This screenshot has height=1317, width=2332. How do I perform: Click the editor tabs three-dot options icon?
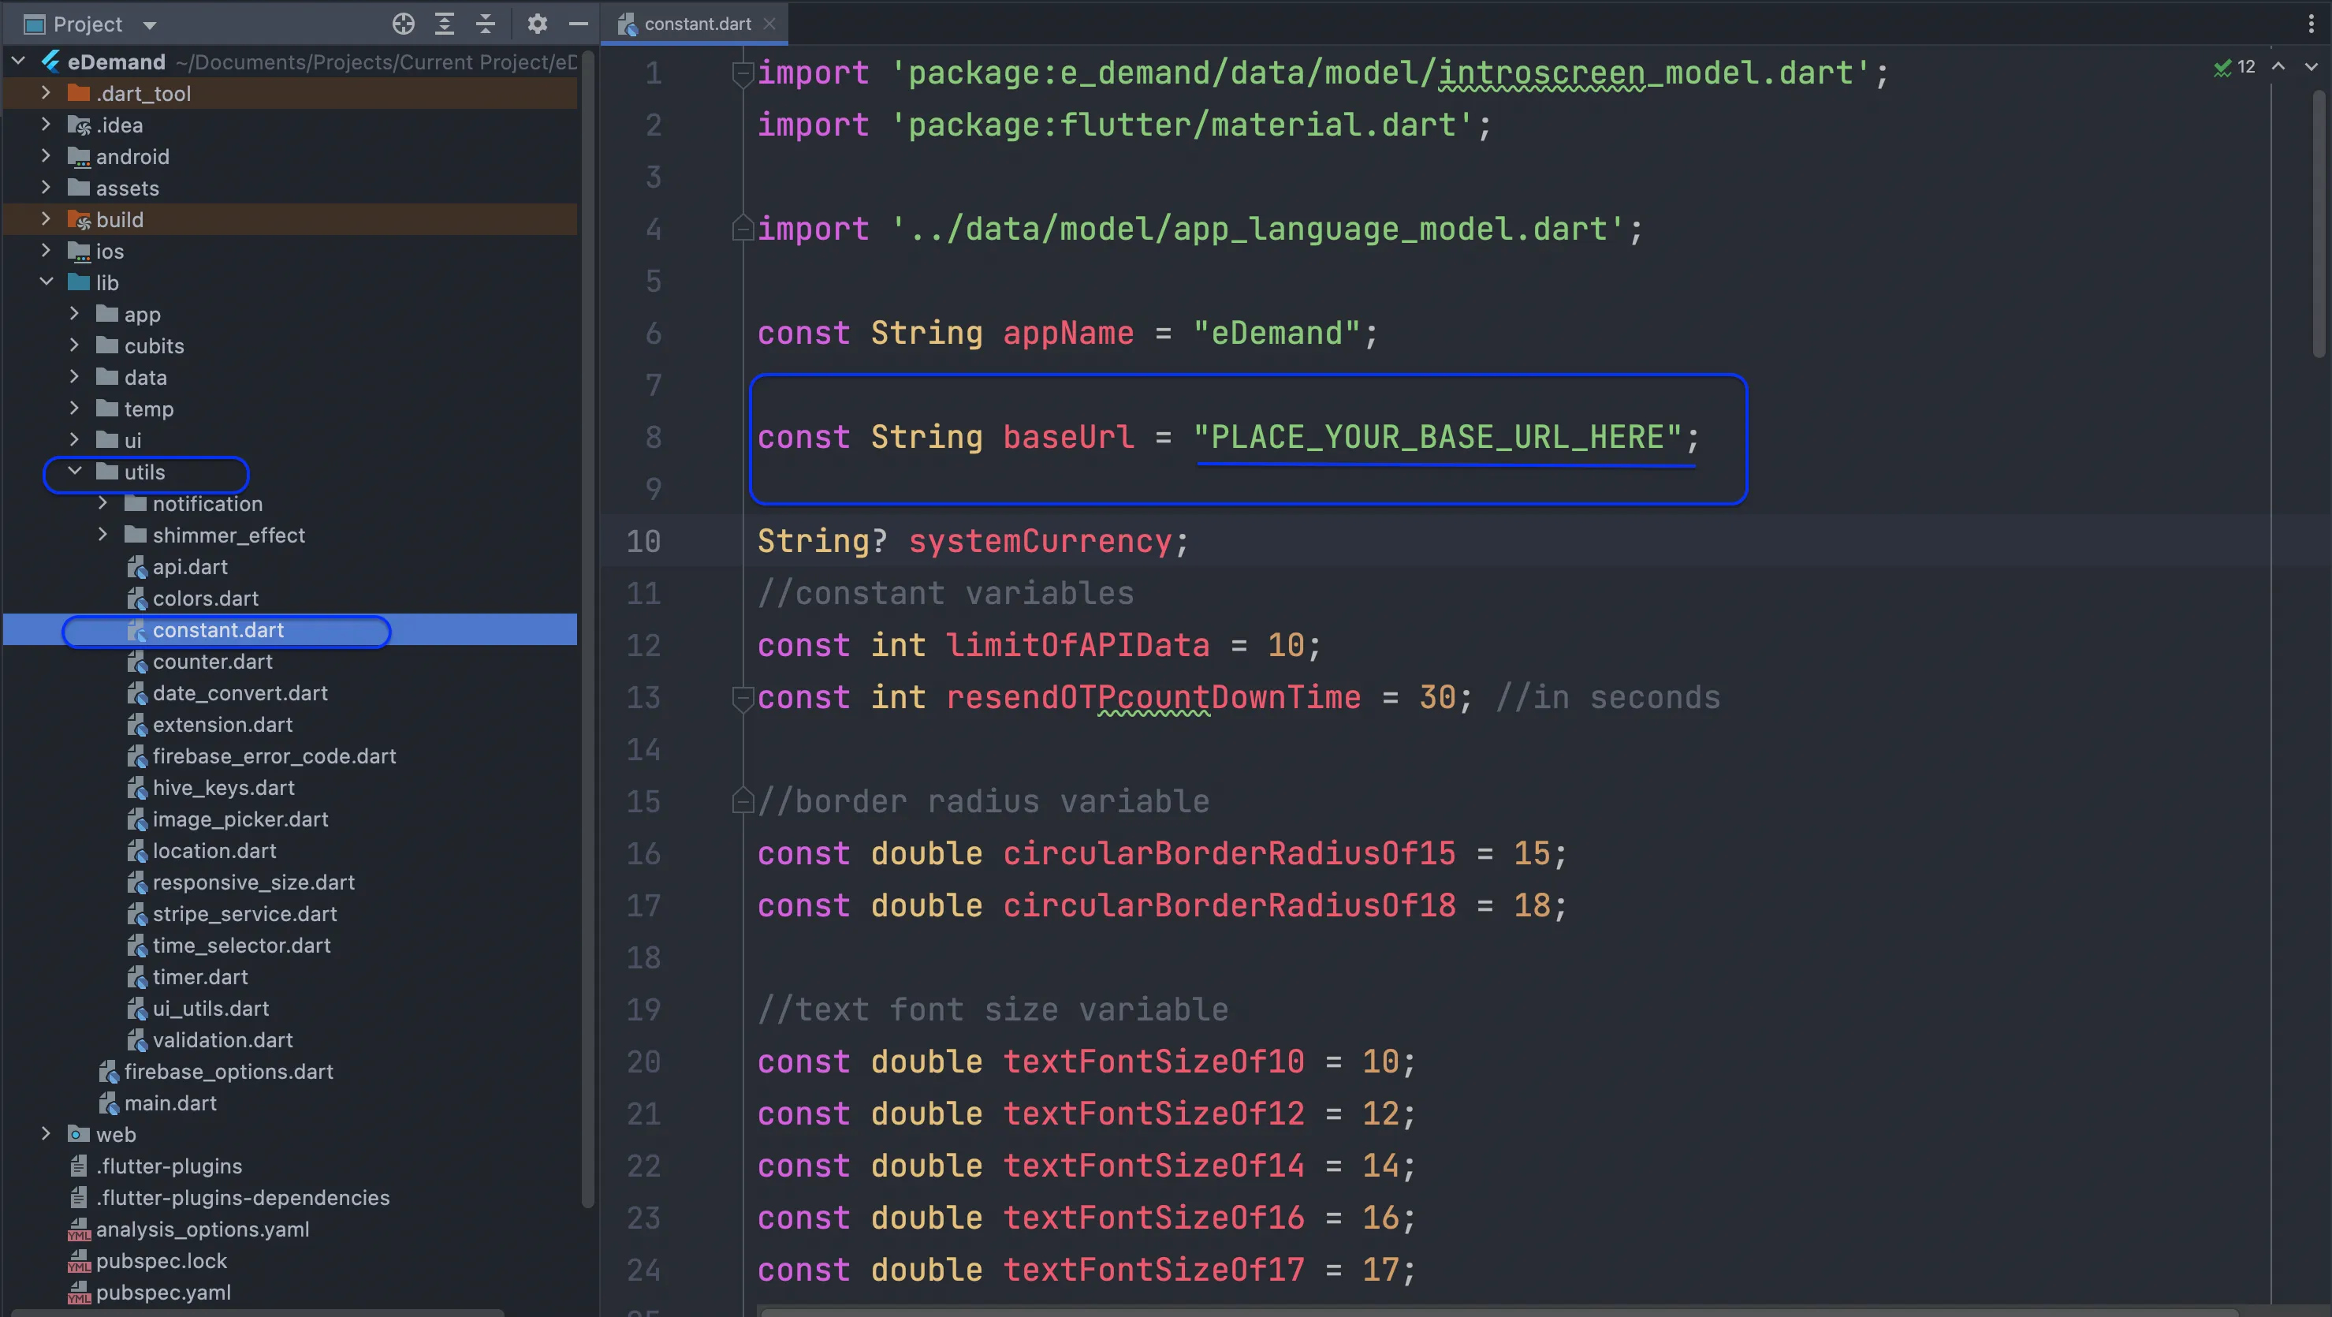click(x=2312, y=24)
